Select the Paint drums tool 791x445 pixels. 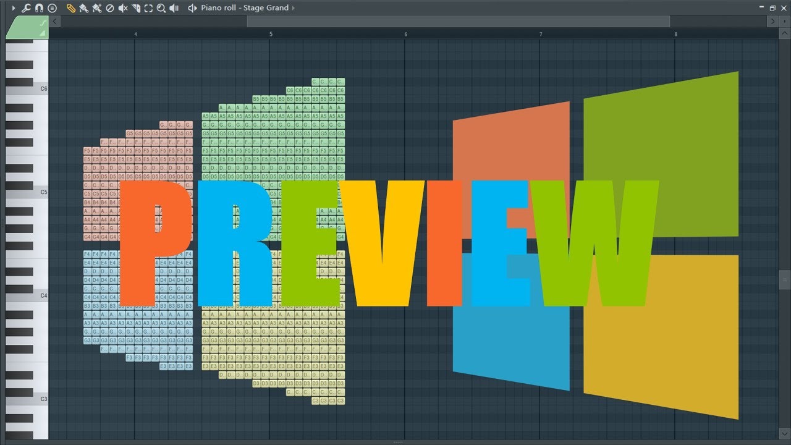(97, 8)
